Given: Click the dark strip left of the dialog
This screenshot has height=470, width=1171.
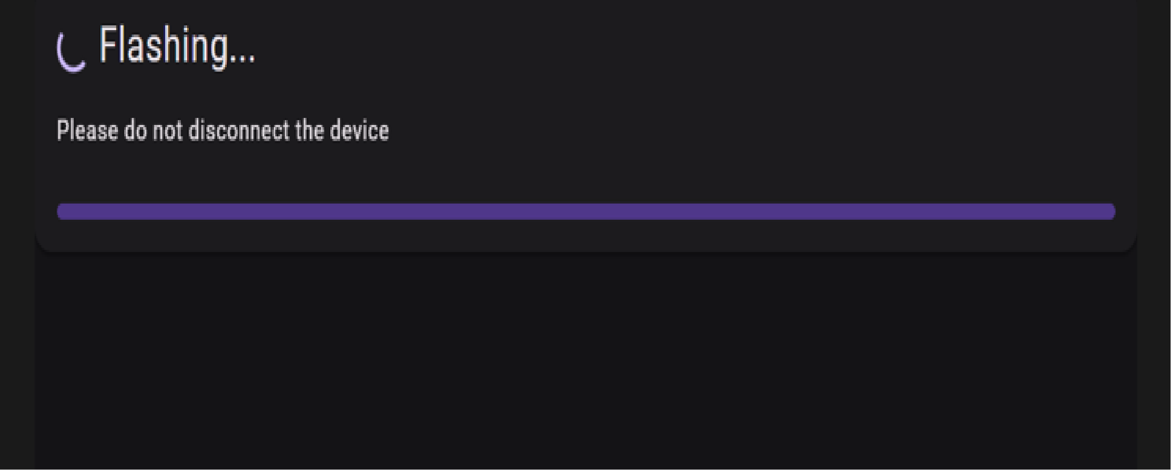Looking at the screenshot, I should pyautogui.click(x=17, y=227).
